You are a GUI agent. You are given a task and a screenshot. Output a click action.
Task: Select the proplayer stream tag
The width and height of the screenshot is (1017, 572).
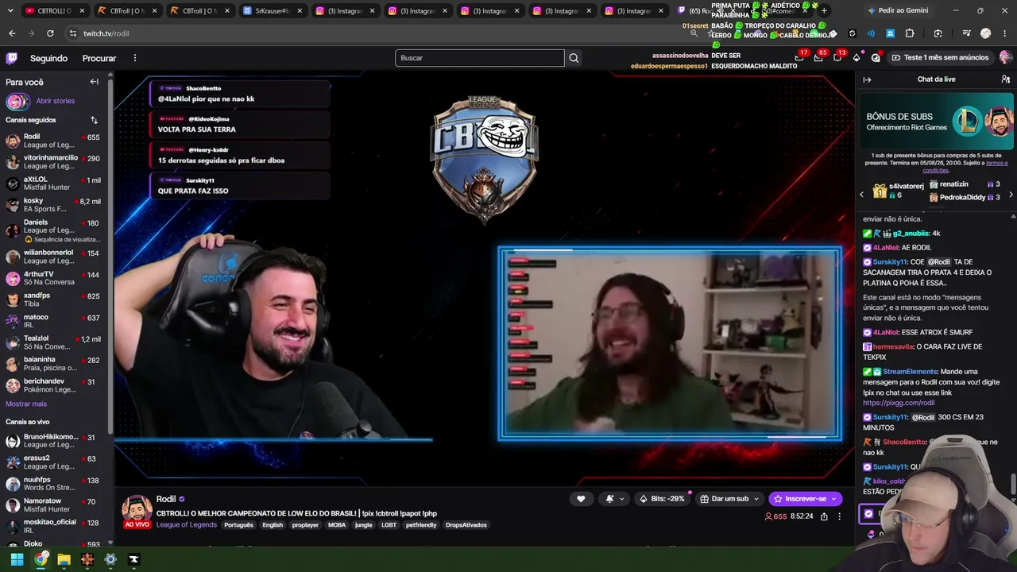click(305, 525)
